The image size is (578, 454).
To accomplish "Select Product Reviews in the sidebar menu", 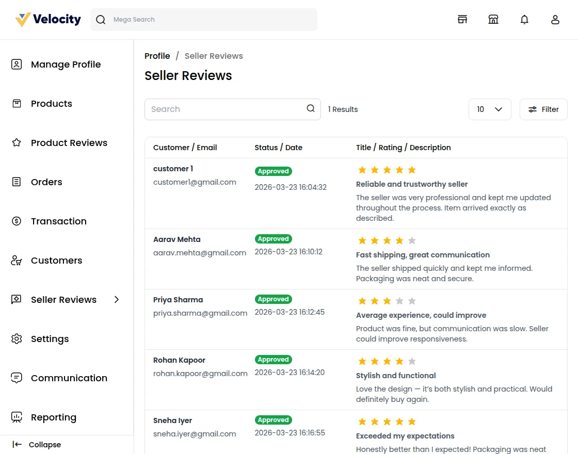I will pos(16,142).
